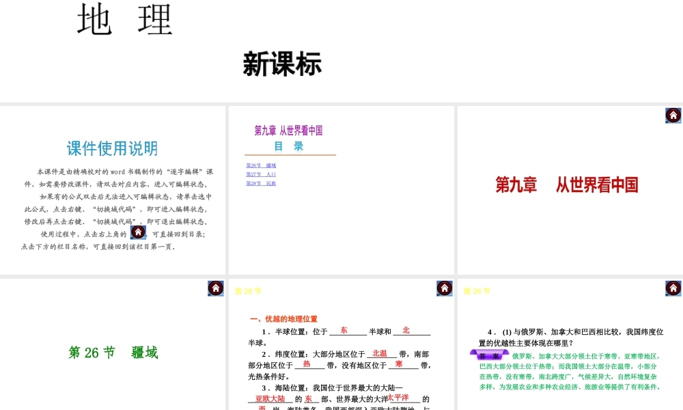Click question 4 text about 俄罗斯、加拿大和巴西
This screenshot has width=683, height=410.
click(571, 338)
